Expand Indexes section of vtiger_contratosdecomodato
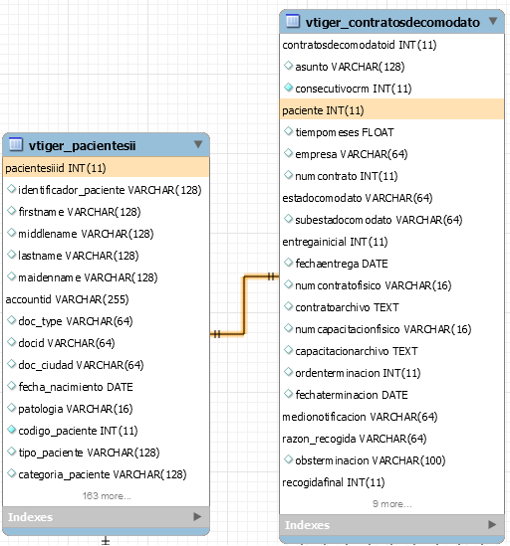 (x=492, y=524)
